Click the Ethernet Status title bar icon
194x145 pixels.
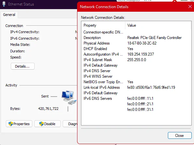(4, 4)
